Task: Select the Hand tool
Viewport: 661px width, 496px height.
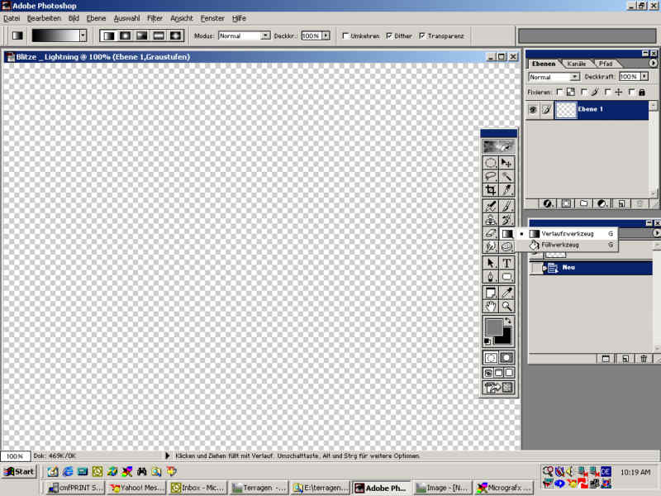Action: coord(491,307)
